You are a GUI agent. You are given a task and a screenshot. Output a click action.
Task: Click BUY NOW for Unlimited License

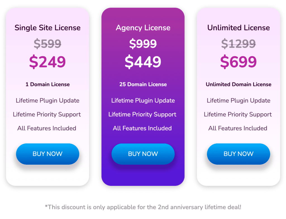click(x=239, y=154)
